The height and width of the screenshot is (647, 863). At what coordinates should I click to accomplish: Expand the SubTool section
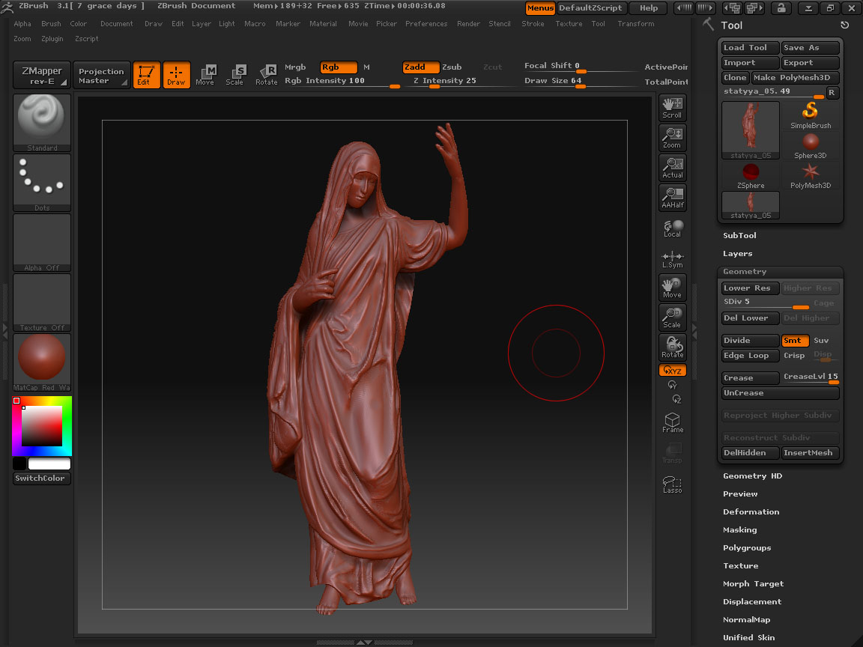pos(739,236)
